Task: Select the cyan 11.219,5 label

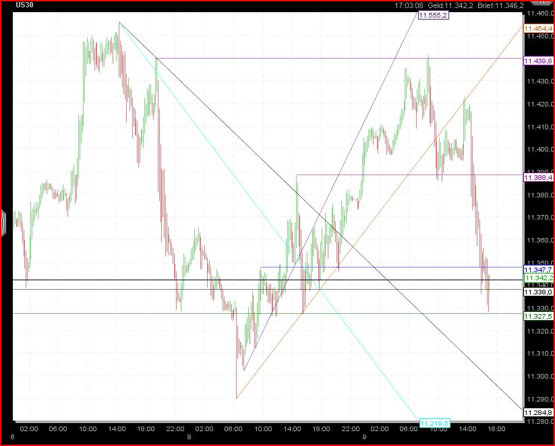Action: (435, 423)
